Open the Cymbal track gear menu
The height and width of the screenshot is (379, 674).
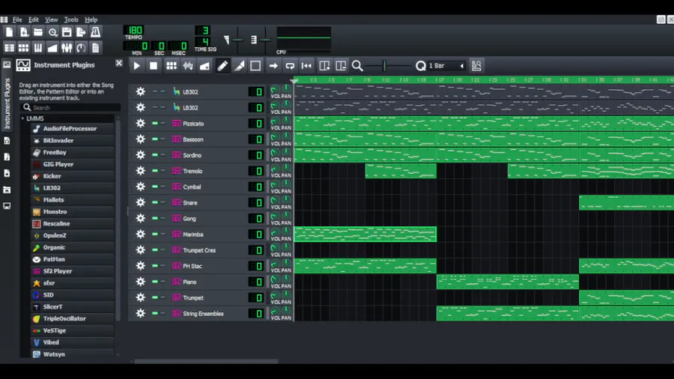coord(141,187)
